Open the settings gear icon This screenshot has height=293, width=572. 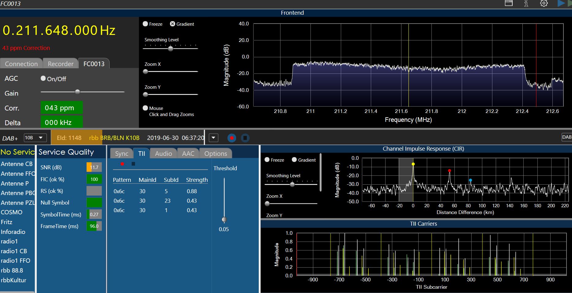pos(544,3)
